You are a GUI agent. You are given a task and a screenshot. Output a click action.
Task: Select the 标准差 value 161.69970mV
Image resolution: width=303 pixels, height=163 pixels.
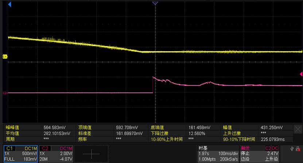point(129,133)
